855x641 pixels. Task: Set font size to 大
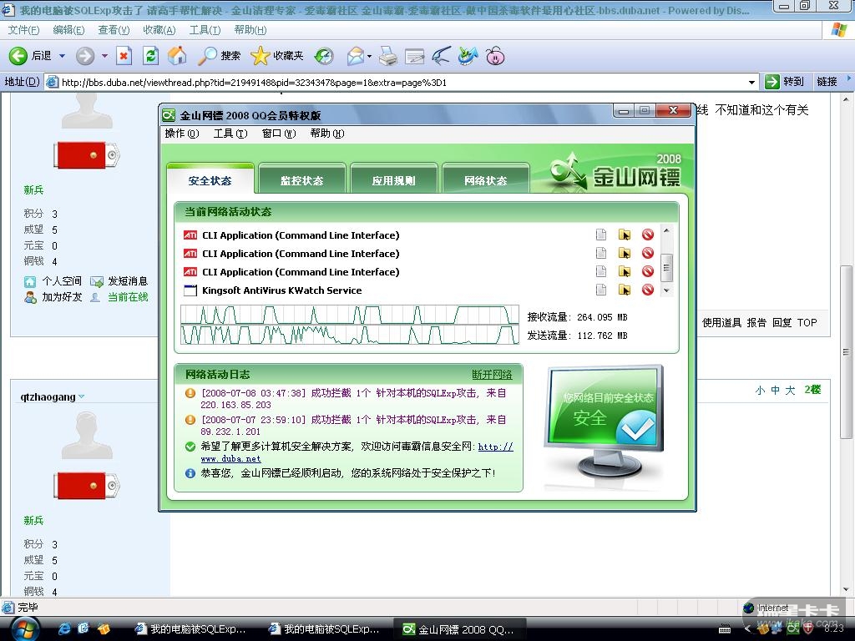click(790, 390)
